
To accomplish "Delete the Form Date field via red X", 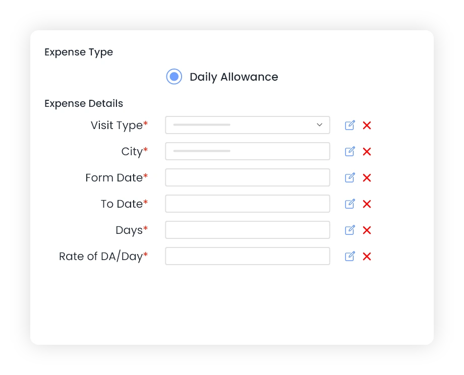I will tap(367, 178).
